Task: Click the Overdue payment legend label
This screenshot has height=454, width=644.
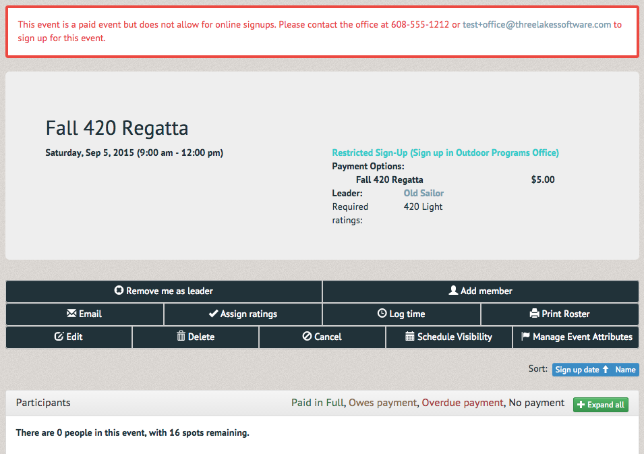Action: pos(463,403)
